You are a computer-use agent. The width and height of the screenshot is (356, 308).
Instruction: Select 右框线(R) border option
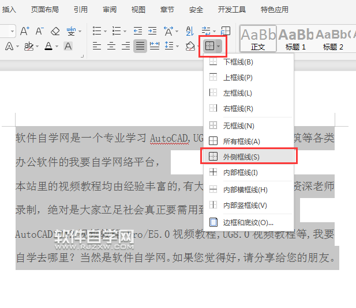pos(249,108)
